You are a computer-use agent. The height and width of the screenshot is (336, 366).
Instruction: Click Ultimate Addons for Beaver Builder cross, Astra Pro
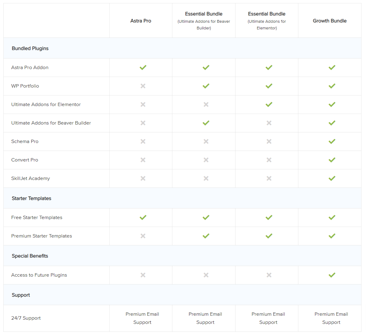pos(143,123)
